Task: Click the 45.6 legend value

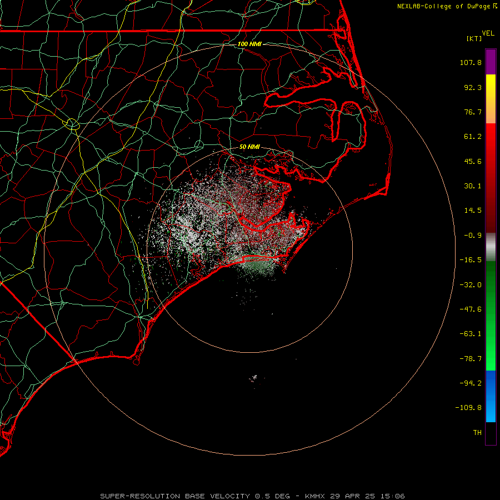Action: click(x=473, y=161)
